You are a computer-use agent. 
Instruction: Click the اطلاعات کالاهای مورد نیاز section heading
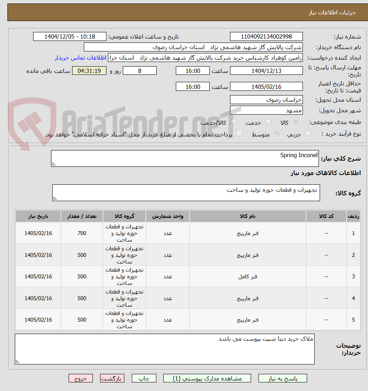point(326,173)
